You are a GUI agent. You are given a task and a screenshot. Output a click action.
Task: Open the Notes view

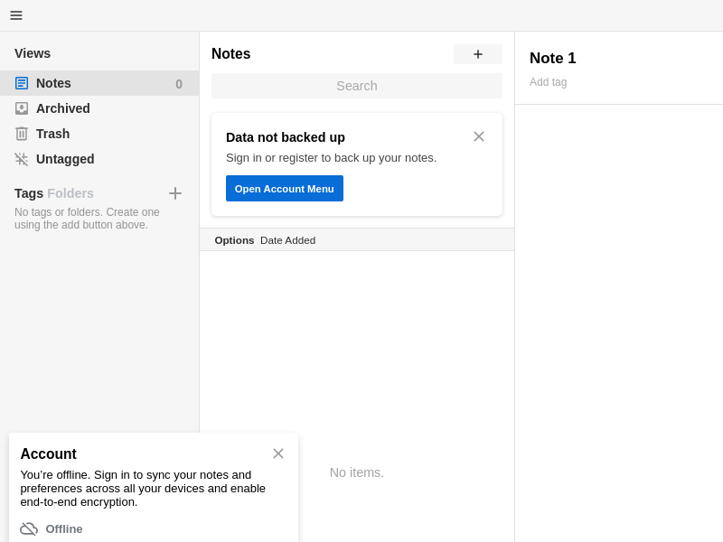(99, 83)
